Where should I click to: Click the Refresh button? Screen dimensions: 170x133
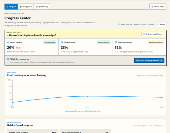(161, 24)
